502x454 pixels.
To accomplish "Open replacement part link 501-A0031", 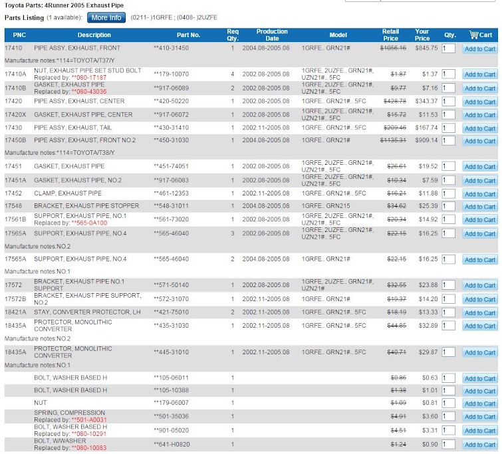I will 89,420.
